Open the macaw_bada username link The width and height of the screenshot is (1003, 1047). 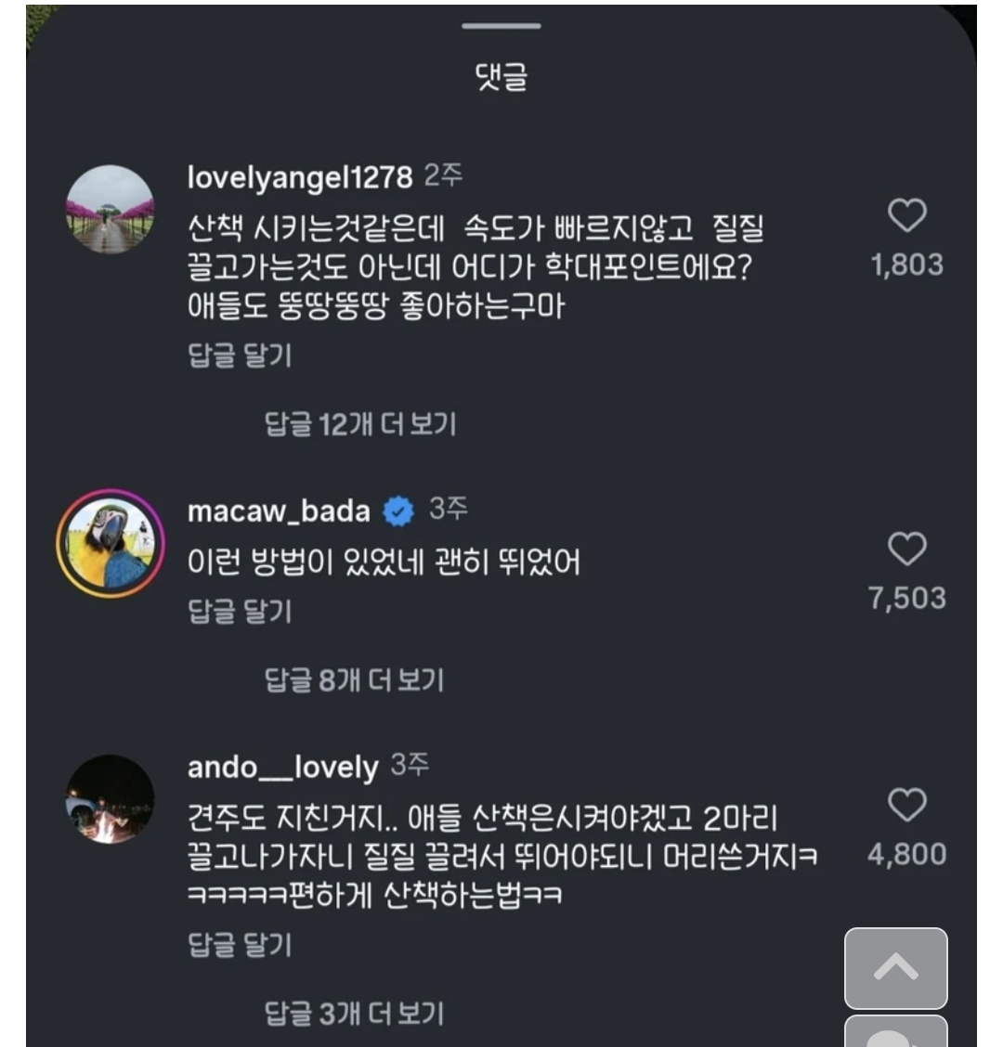point(279,511)
